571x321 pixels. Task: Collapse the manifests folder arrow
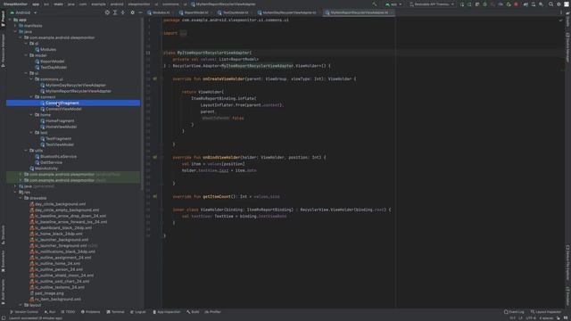[15, 26]
